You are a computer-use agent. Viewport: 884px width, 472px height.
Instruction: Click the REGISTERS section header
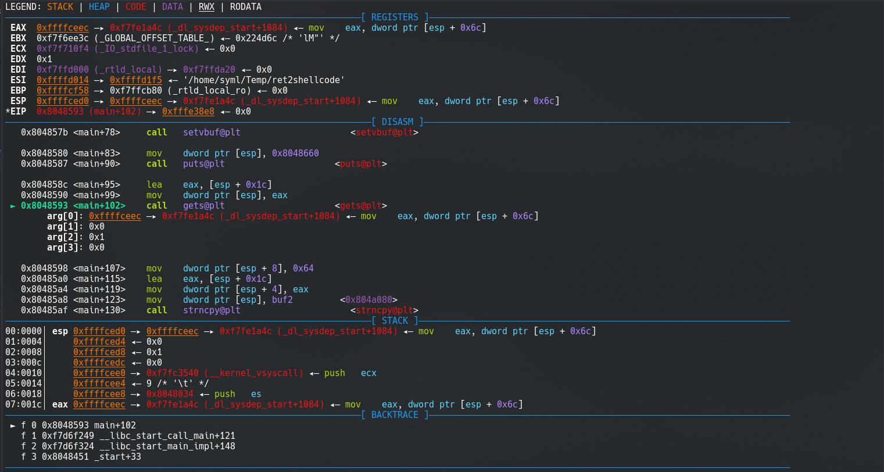point(395,17)
